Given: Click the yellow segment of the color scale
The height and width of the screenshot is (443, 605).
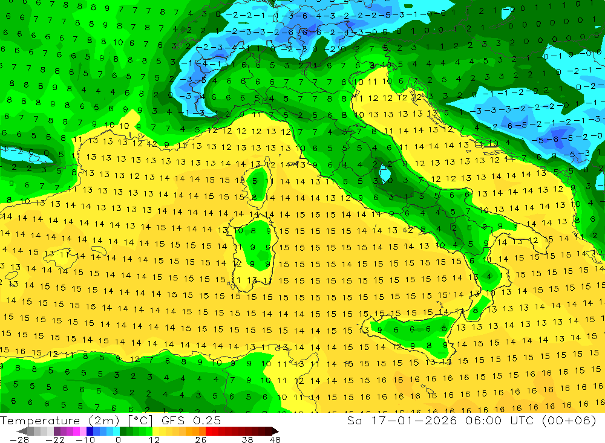Looking at the screenshot, I should tap(156, 431).
